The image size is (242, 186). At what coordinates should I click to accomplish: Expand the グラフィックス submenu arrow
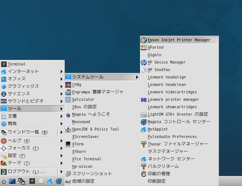pos(61,86)
